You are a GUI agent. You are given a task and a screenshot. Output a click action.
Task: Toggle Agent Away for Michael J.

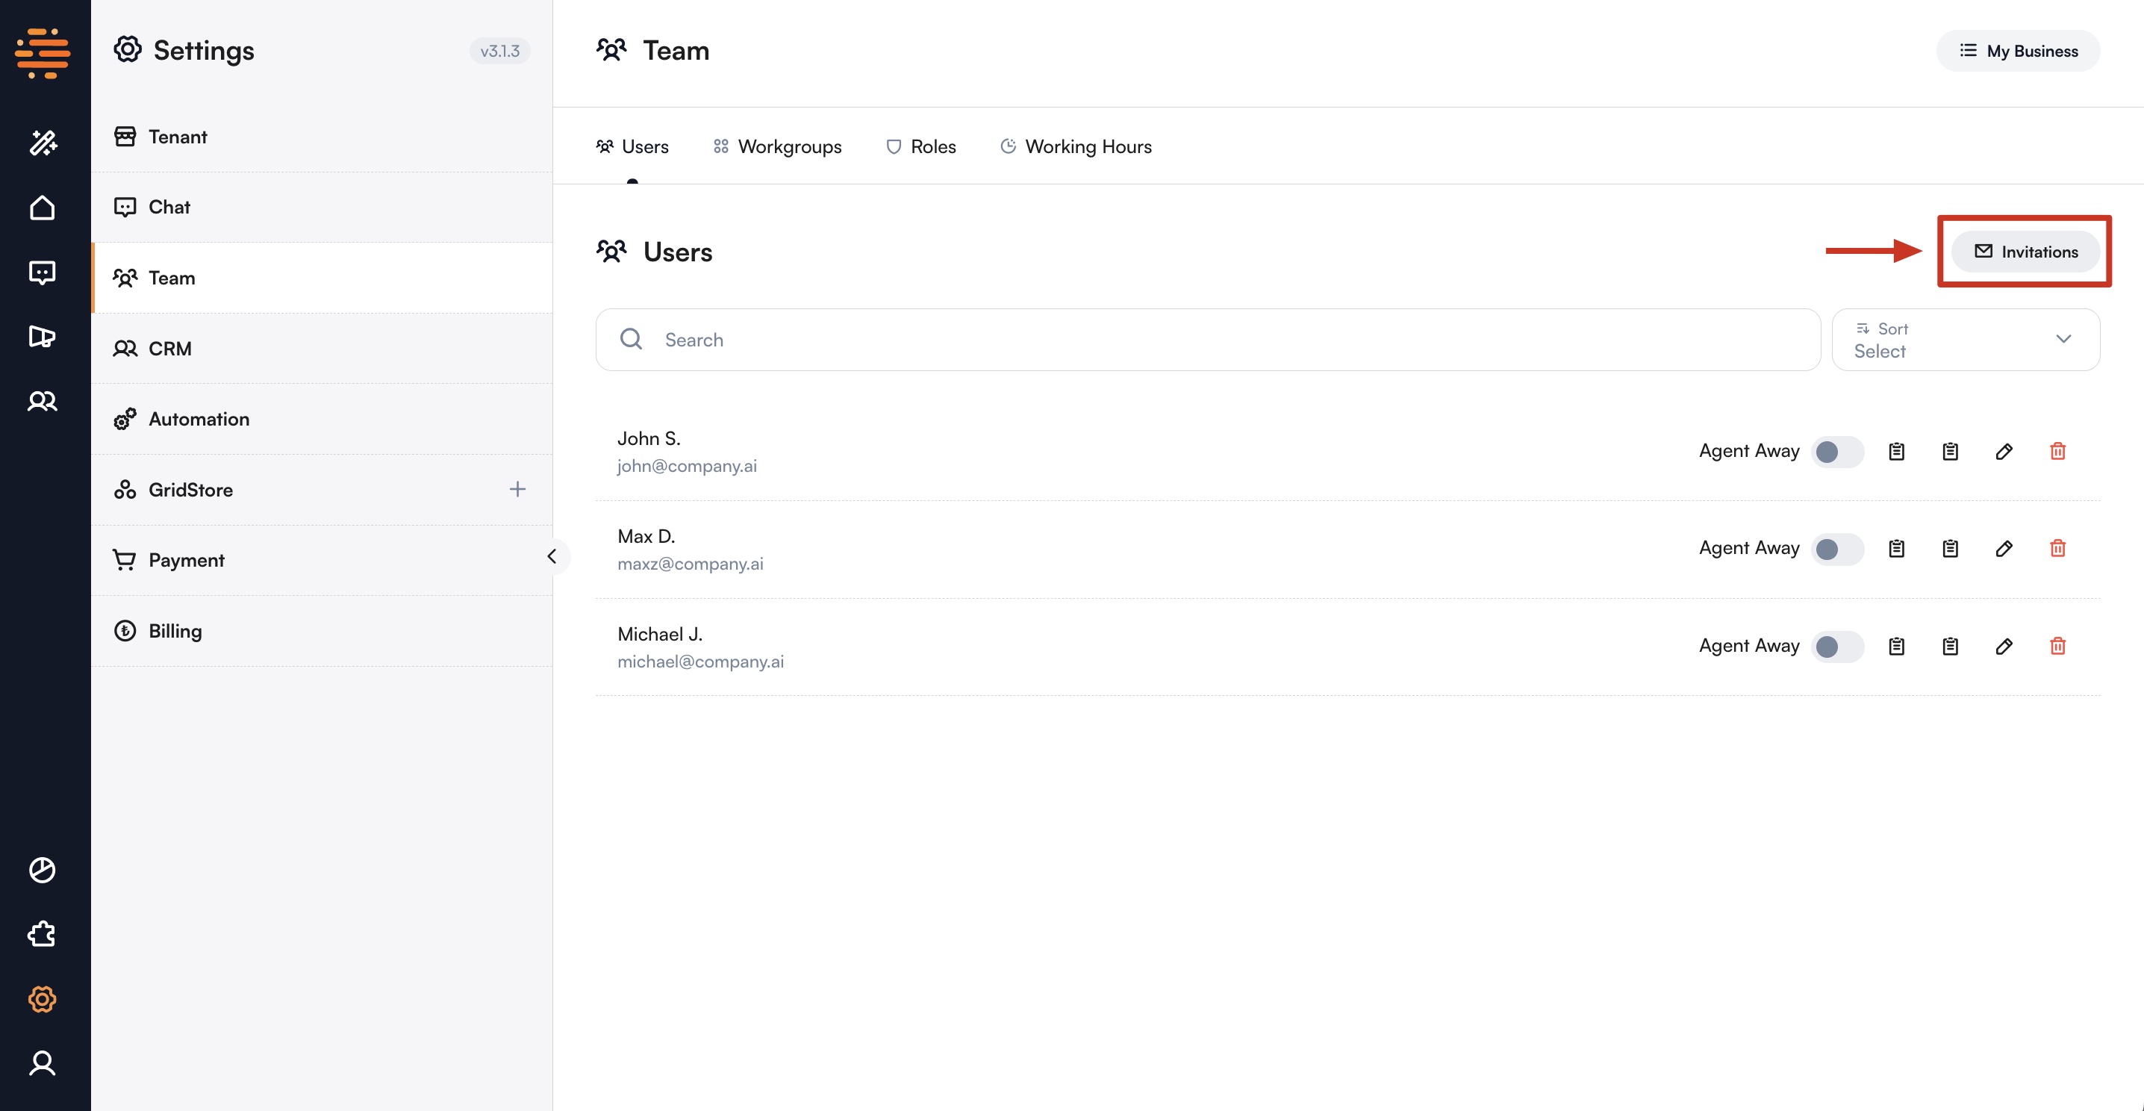point(1837,646)
